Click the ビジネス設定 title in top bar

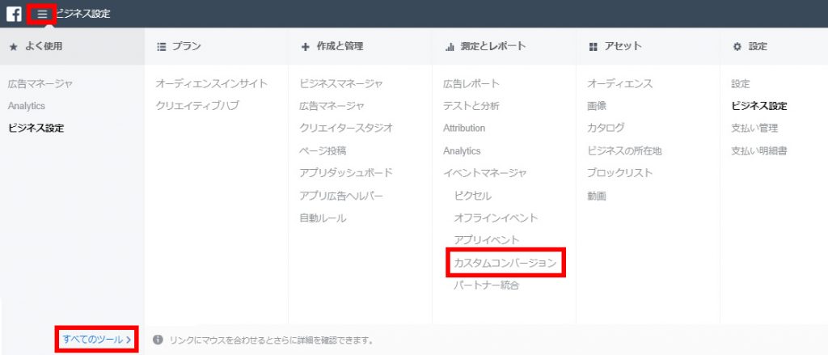tap(83, 14)
